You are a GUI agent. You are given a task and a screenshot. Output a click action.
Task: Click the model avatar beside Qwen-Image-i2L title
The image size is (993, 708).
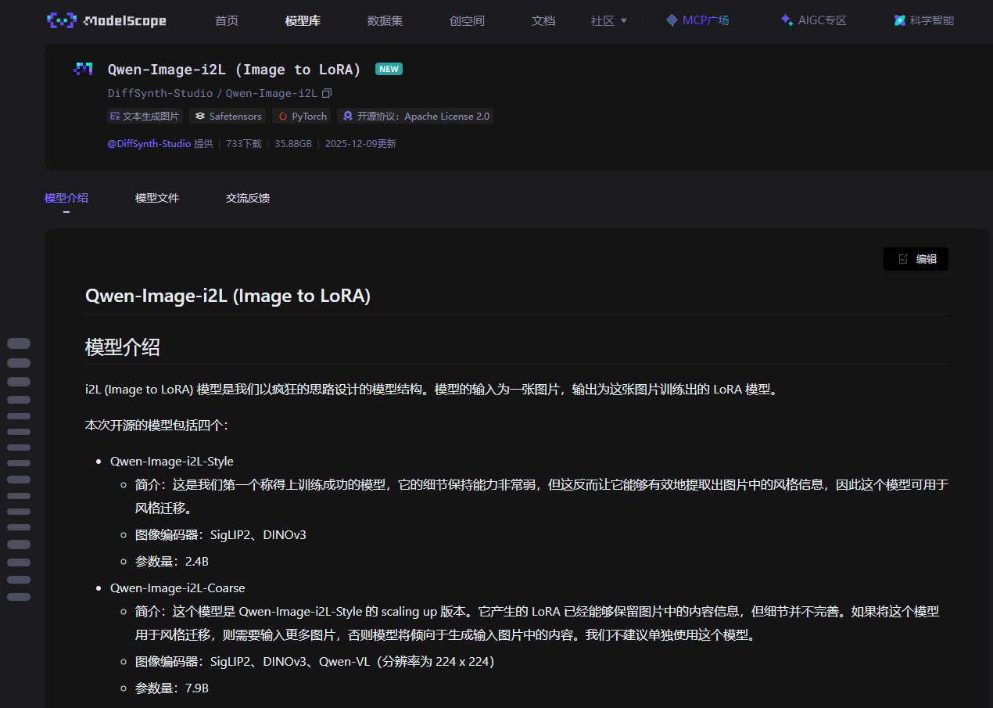(x=83, y=69)
